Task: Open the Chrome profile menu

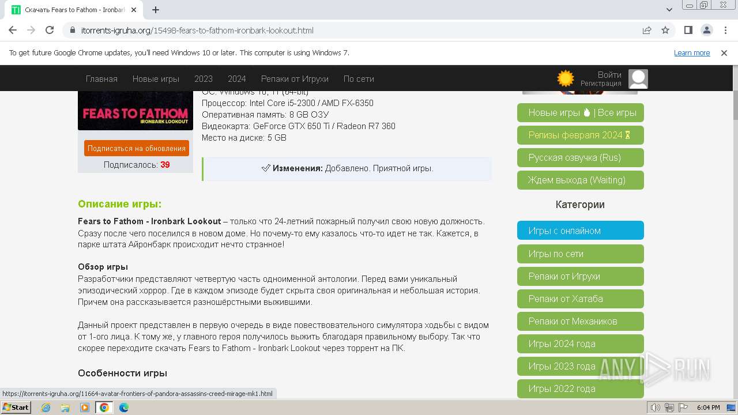Action: click(707, 30)
